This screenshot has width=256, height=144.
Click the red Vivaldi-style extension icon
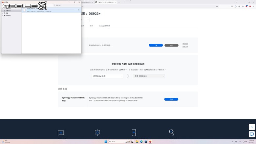250,7
